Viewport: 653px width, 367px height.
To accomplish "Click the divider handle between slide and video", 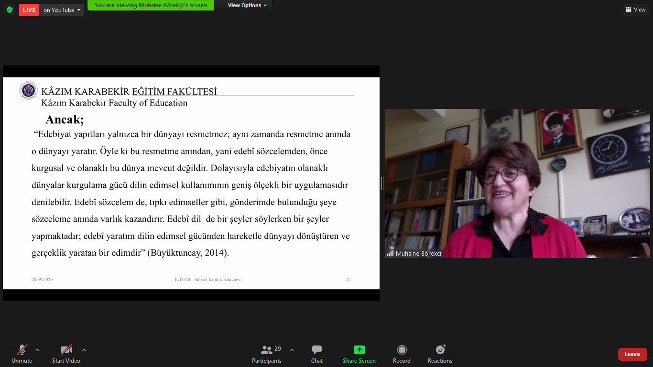I will tap(382, 183).
